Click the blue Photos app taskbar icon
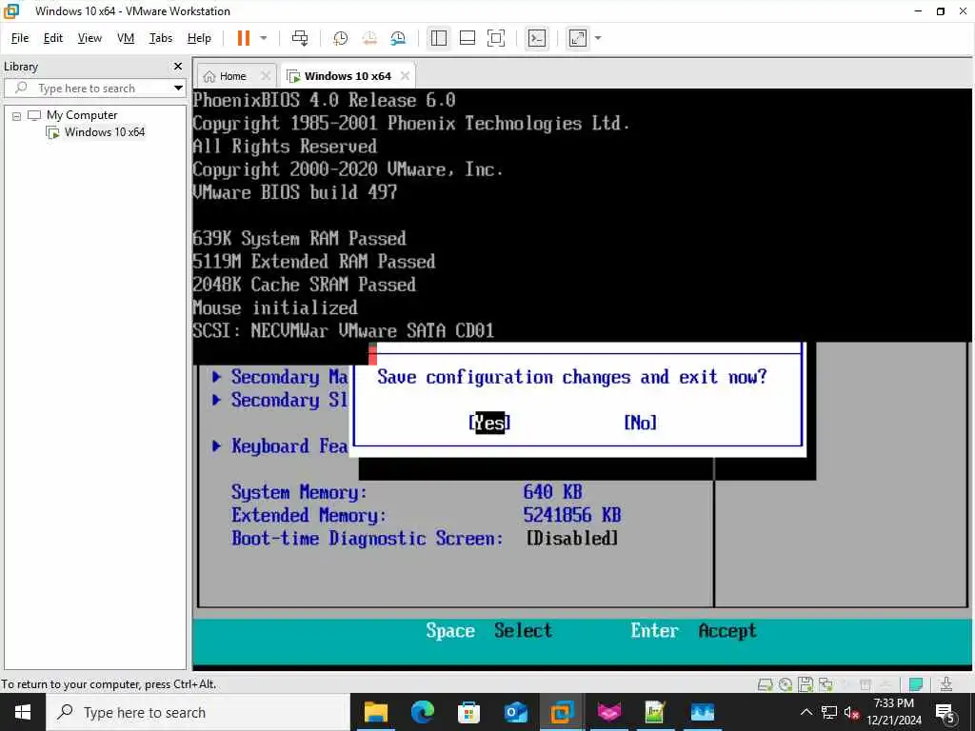This screenshot has width=975, height=731. point(702,712)
